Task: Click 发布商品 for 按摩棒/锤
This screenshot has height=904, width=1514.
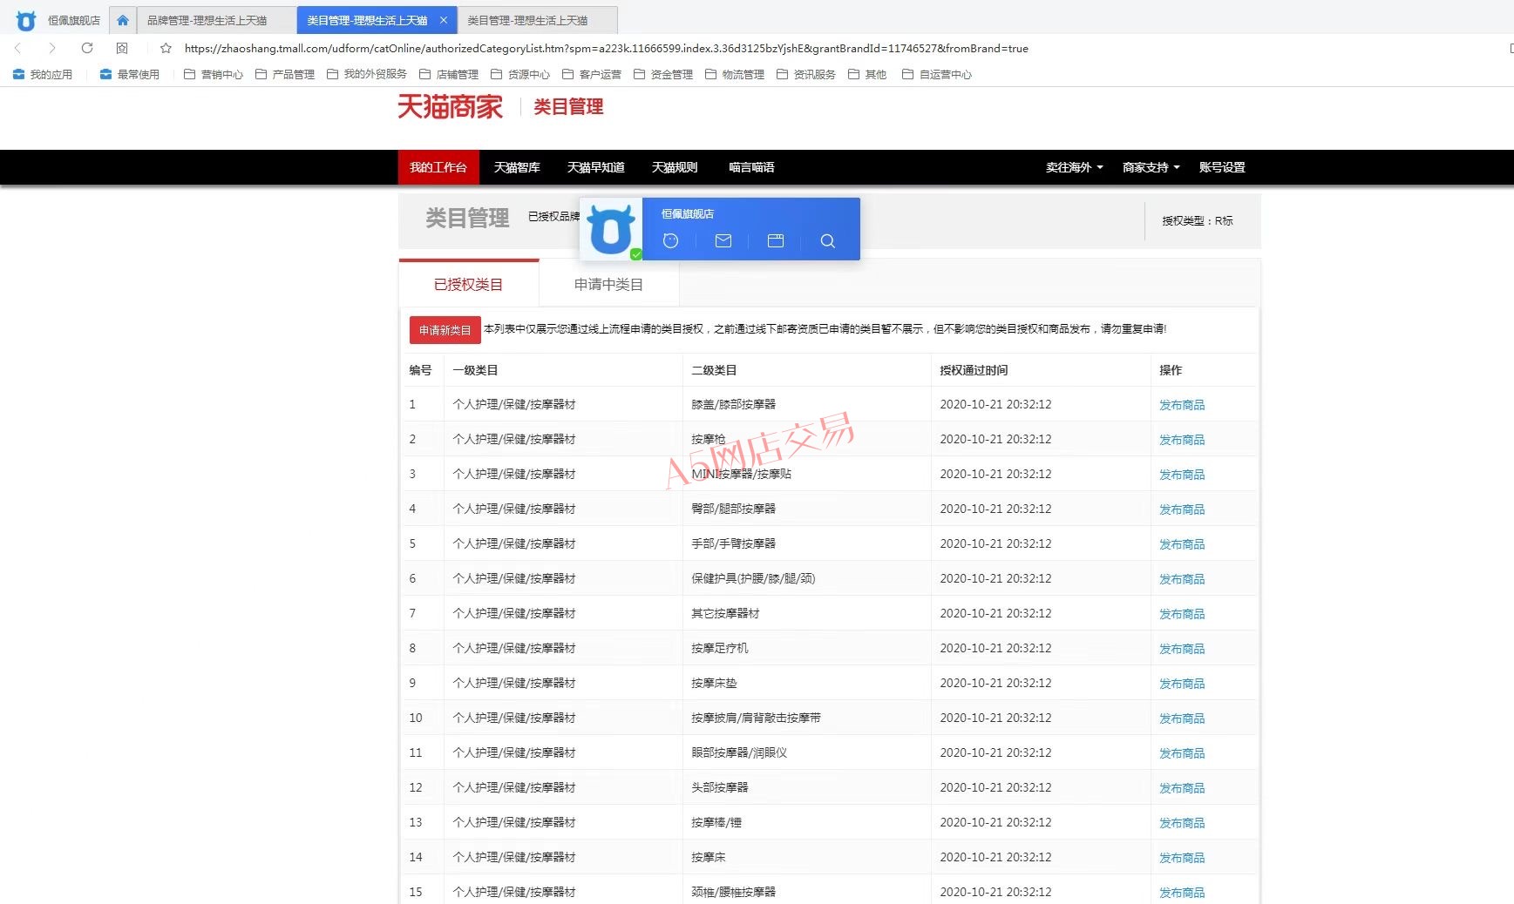Action: coord(1182,823)
